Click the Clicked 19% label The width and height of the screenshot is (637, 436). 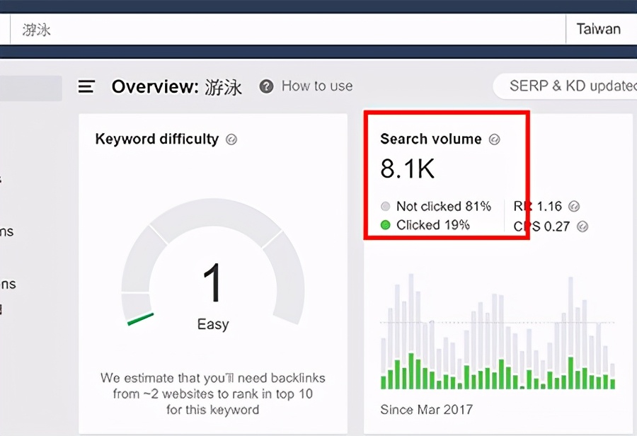point(433,224)
